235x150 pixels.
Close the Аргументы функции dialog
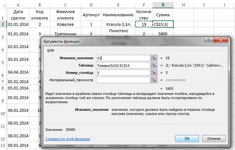pyautogui.click(x=221, y=40)
